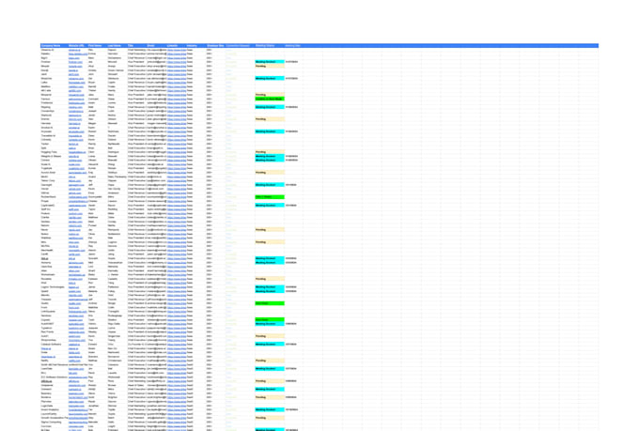Click the Sigma Computing company cell

coord(54,422)
